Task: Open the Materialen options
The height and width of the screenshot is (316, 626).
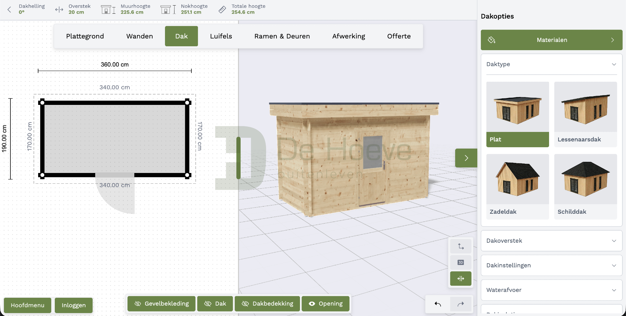Action: (x=551, y=40)
